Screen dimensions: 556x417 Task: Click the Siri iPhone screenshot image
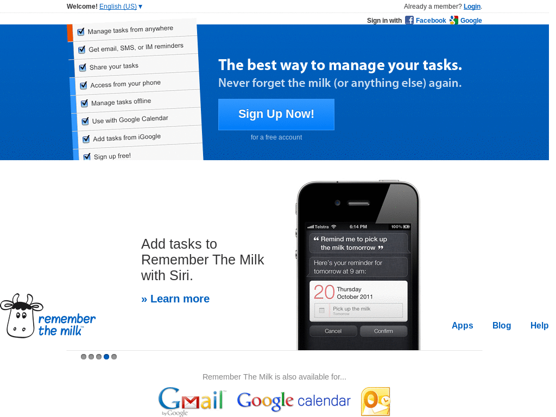pyautogui.click(x=358, y=265)
